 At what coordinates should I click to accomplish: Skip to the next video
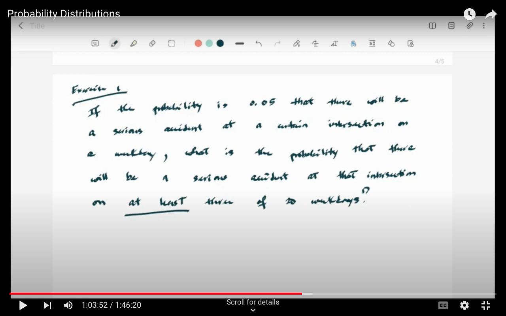47,305
